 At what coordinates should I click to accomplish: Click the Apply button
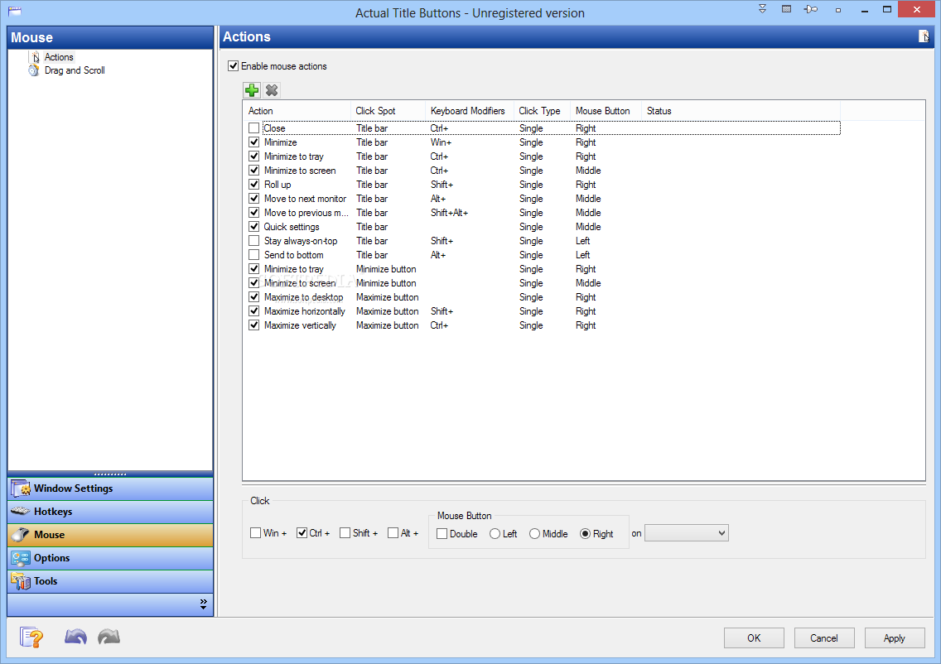click(894, 638)
